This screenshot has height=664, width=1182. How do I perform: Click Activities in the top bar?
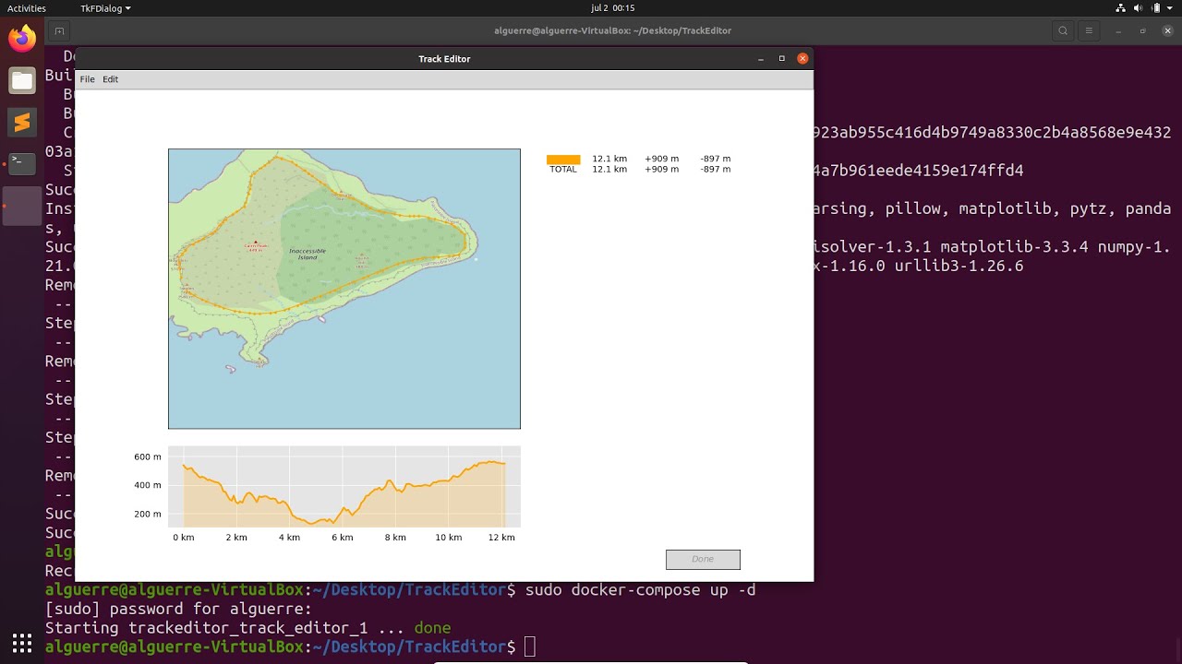tap(27, 8)
